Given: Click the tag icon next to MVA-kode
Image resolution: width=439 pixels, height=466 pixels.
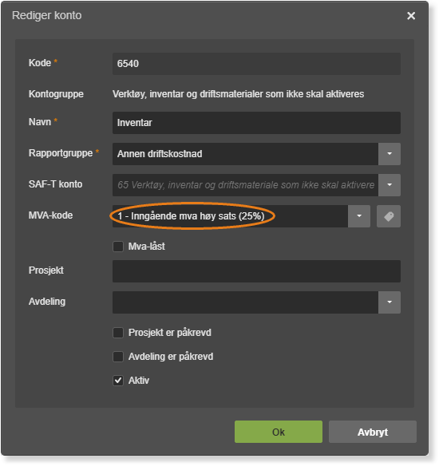Looking at the screenshot, I should pyautogui.click(x=389, y=216).
